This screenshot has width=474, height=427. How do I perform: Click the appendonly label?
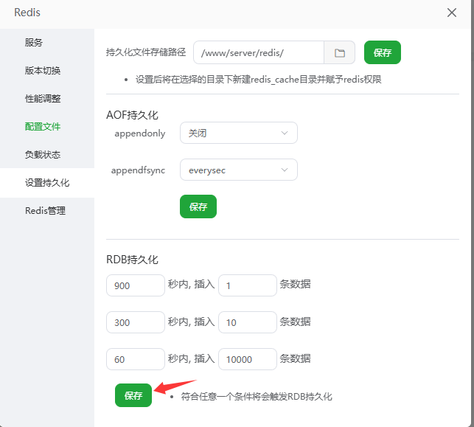139,133
